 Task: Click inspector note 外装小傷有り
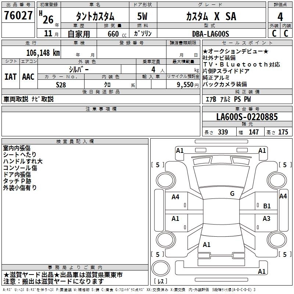(20, 188)
